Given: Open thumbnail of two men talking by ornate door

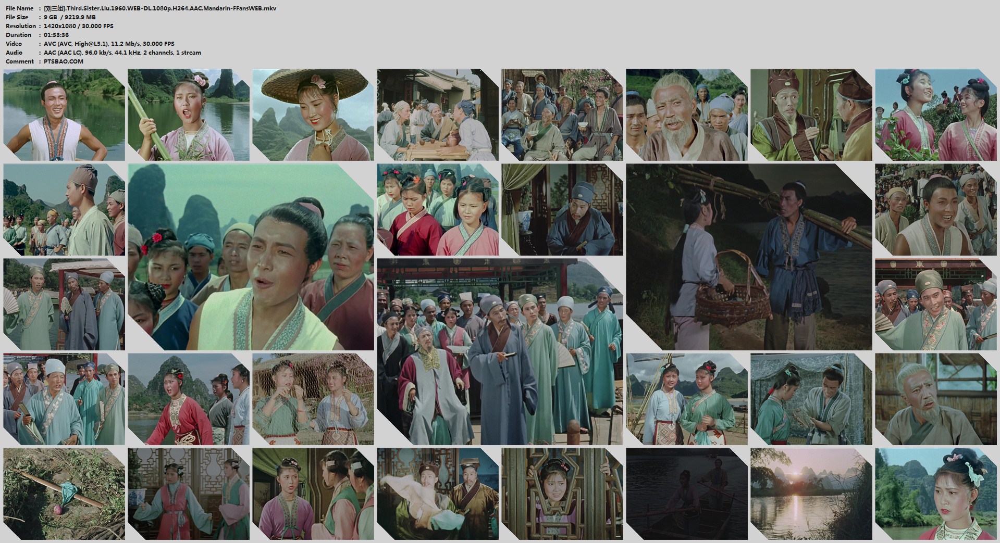Looking at the screenshot, I should [811, 115].
